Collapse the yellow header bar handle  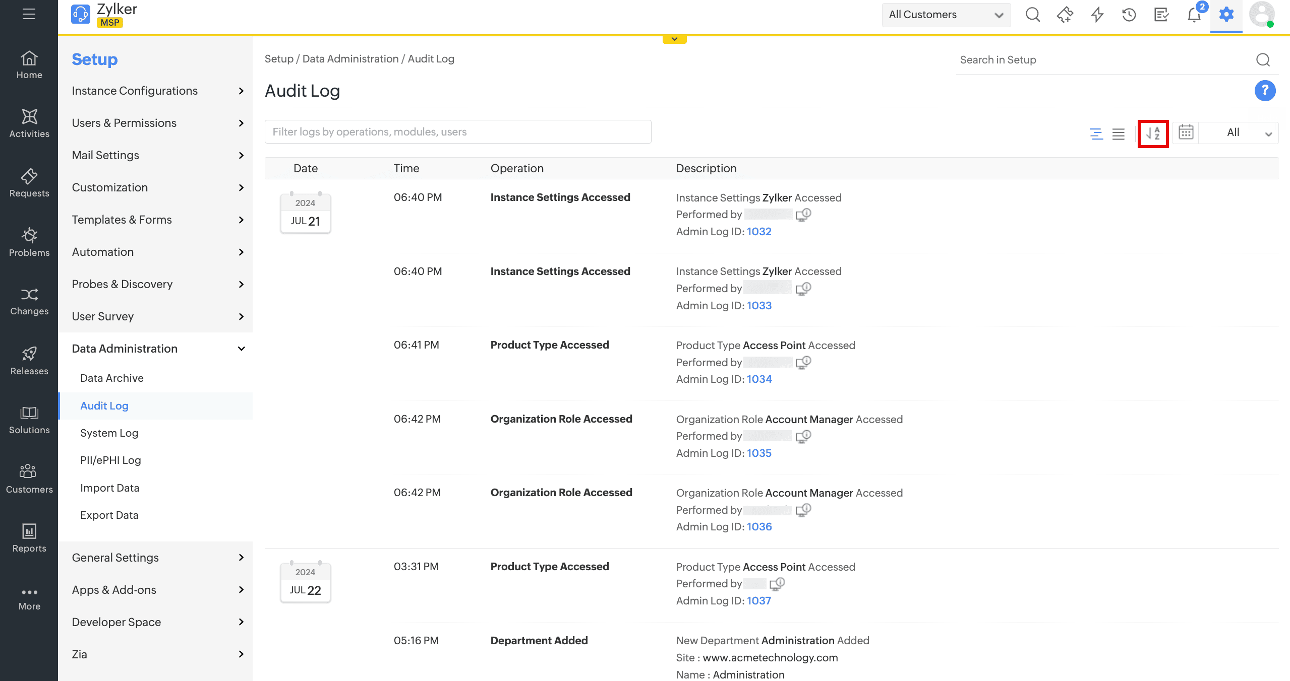pos(674,39)
